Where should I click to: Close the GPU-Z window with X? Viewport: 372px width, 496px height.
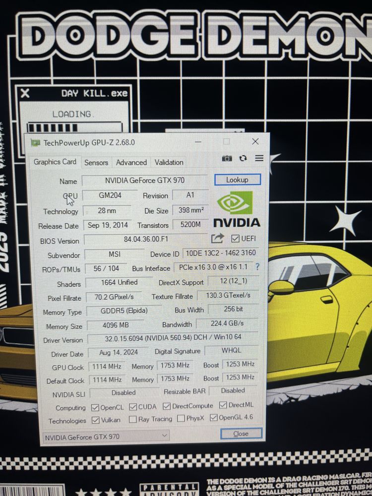(255, 141)
